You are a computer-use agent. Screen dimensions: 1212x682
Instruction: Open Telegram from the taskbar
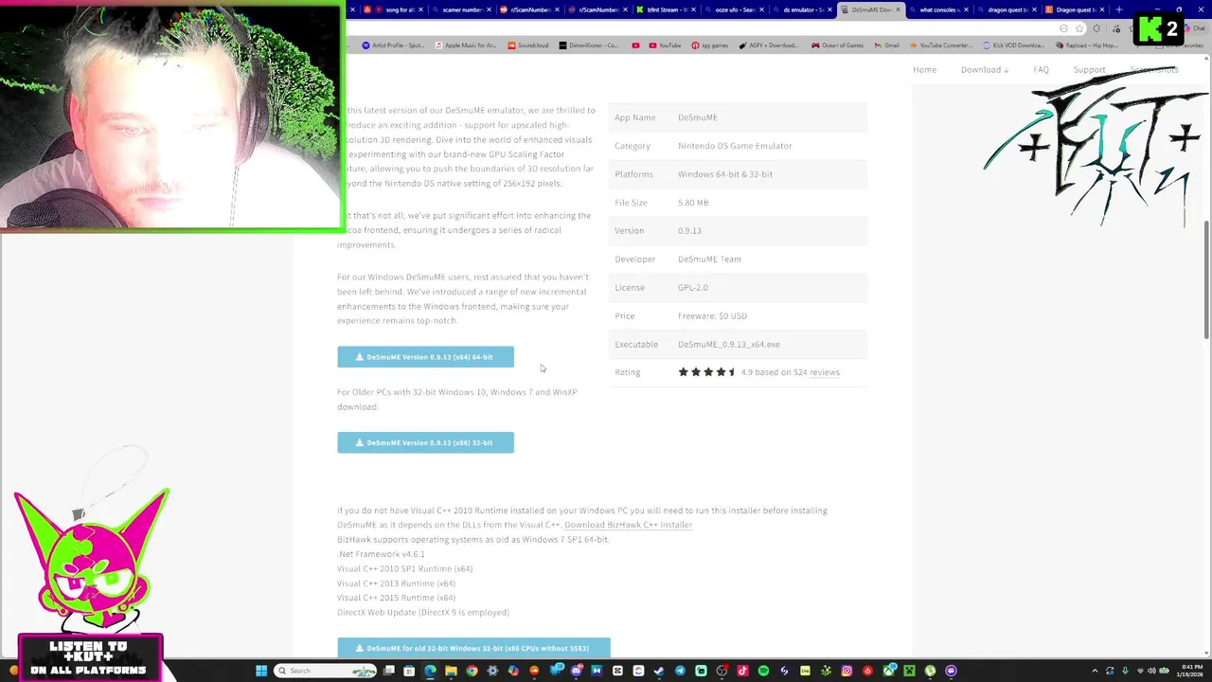[679, 671]
